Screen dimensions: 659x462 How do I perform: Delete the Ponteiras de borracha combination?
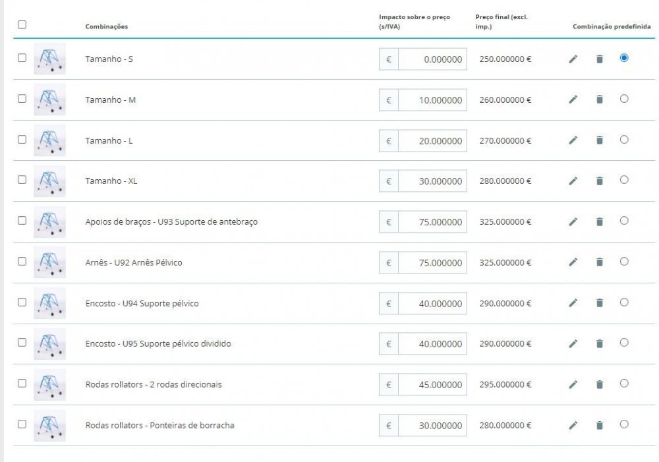point(600,426)
